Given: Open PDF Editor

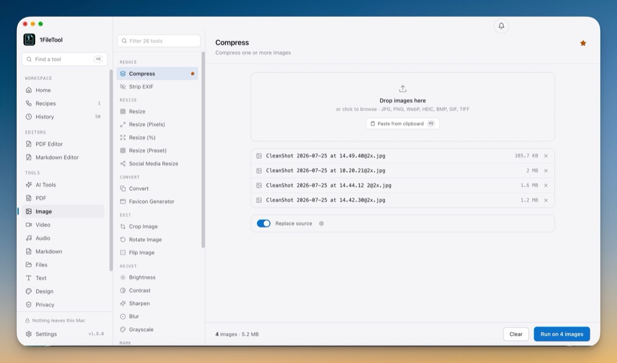Looking at the screenshot, I should [63, 144].
